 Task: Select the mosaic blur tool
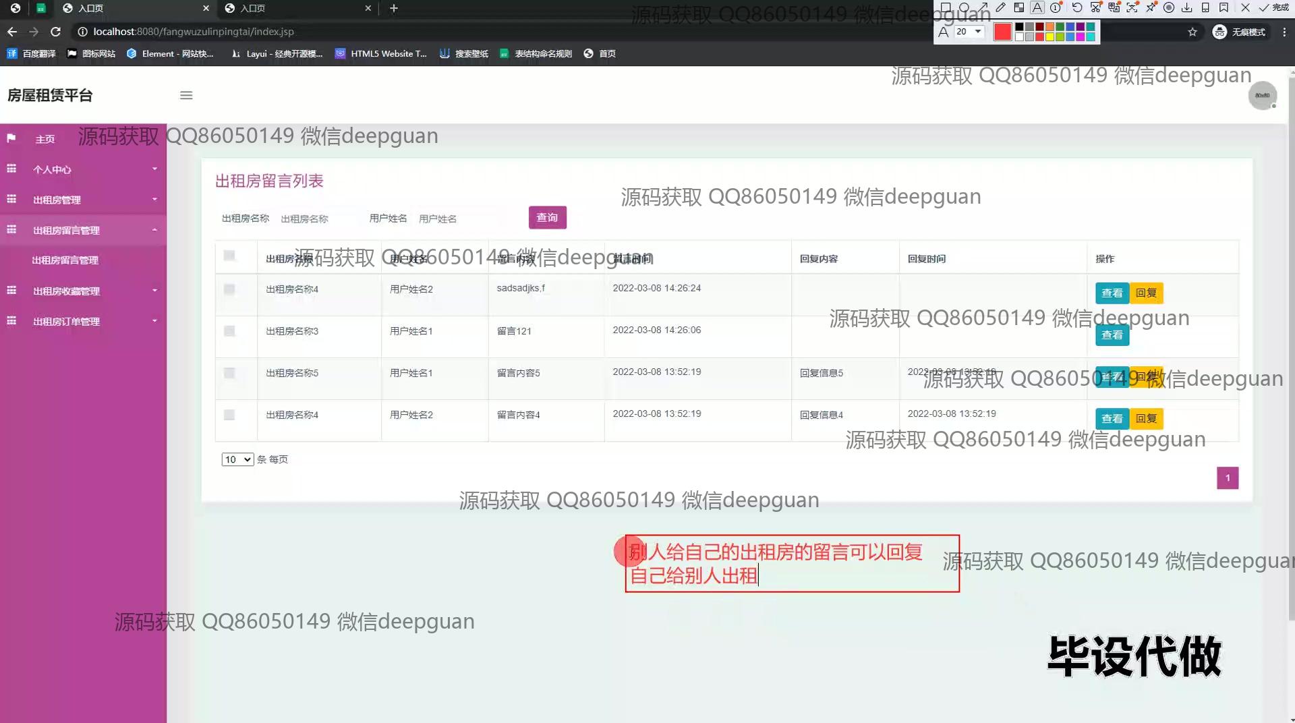click(x=1019, y=8)
